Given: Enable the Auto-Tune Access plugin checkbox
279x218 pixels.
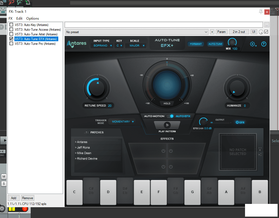Looking at the screenshot, I should (x=11, y=29).
